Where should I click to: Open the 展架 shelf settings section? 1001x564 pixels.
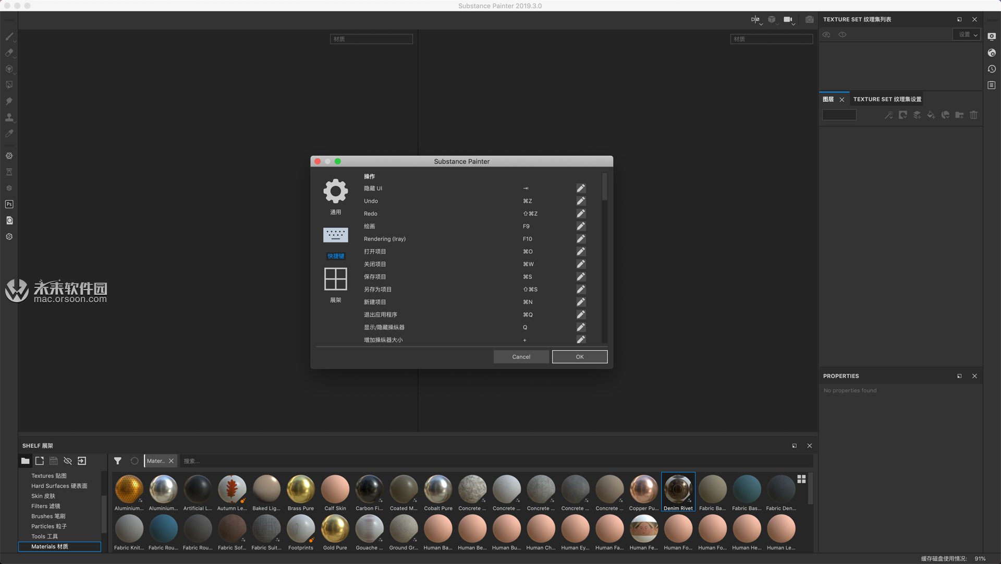click(336, 285)
